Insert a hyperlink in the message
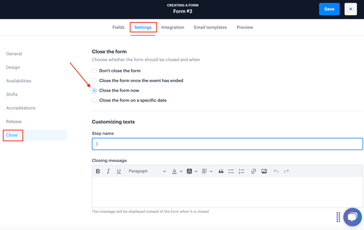 click(x=253, y=171)
